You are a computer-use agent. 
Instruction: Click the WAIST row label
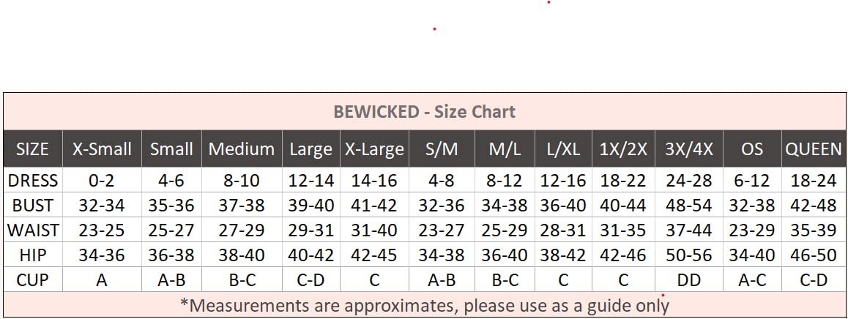coord(32,230)
